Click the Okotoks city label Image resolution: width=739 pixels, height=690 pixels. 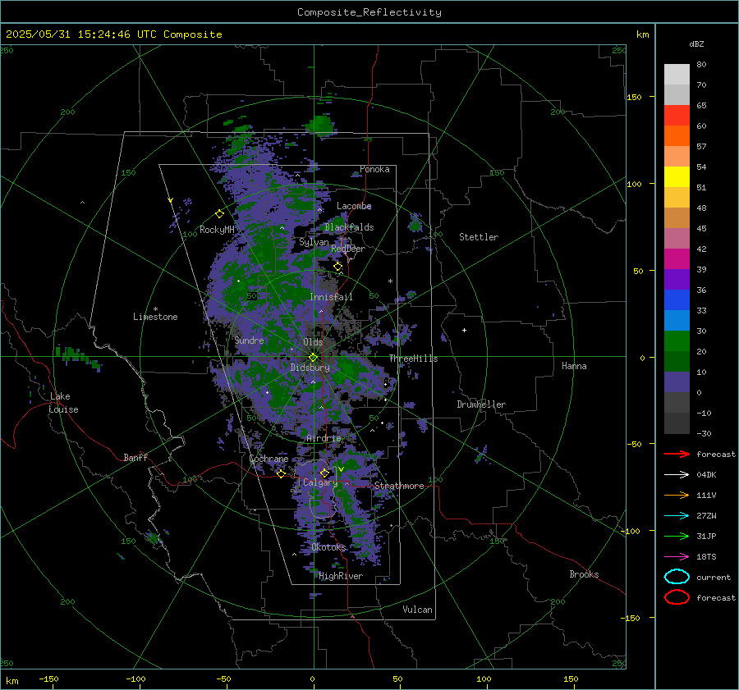tap(328, 547)
